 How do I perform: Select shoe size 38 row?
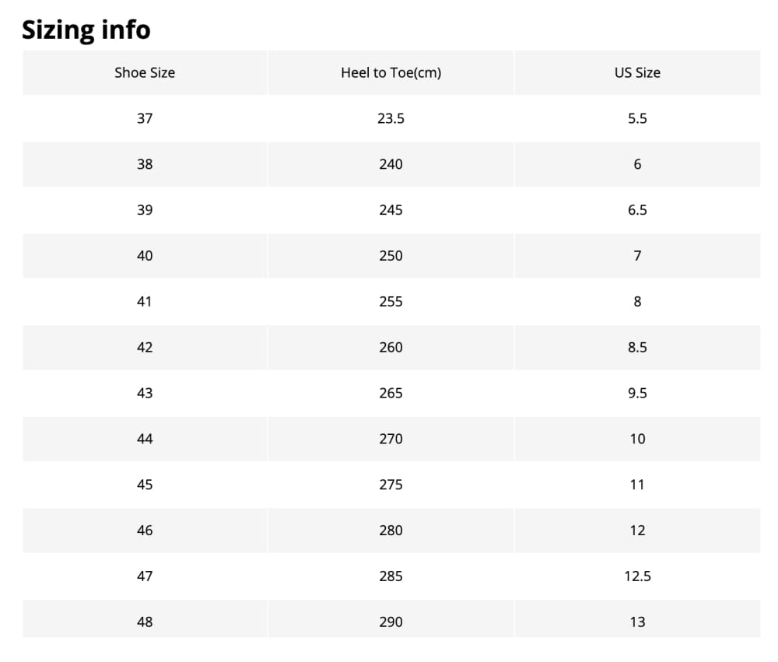pyautogui.click(x=391, y=164)
